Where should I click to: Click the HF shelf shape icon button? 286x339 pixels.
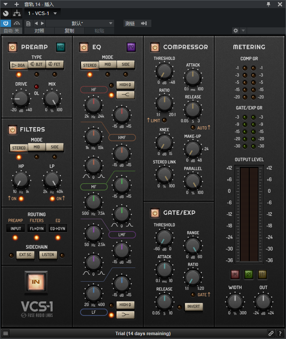point(125,95)
